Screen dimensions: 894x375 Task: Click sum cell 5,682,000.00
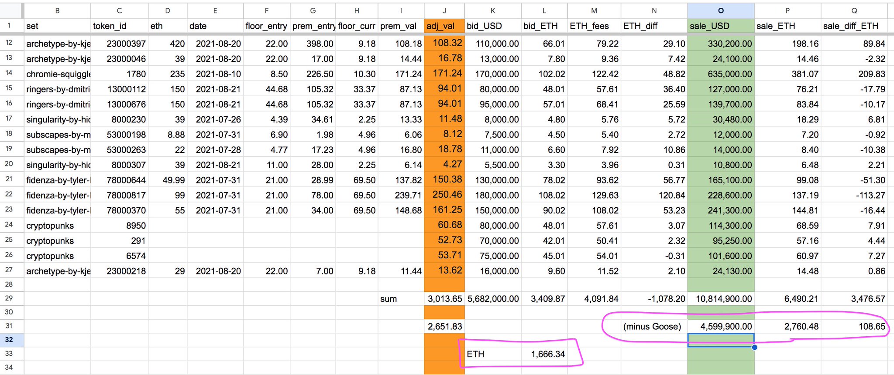(x=493, y=299)
